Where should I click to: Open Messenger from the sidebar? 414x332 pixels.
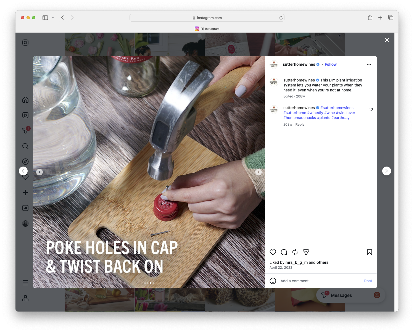(25, 131)
